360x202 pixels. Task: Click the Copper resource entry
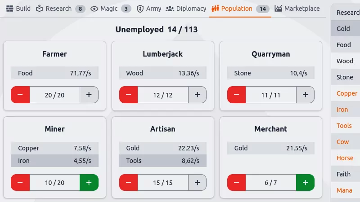pyautogui.click(x=347, y=93)
